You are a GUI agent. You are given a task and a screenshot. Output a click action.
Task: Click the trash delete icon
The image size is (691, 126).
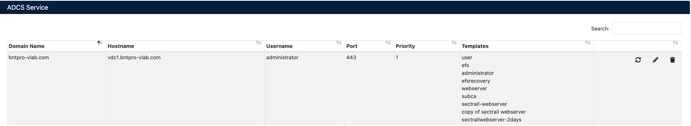point(672,60)
